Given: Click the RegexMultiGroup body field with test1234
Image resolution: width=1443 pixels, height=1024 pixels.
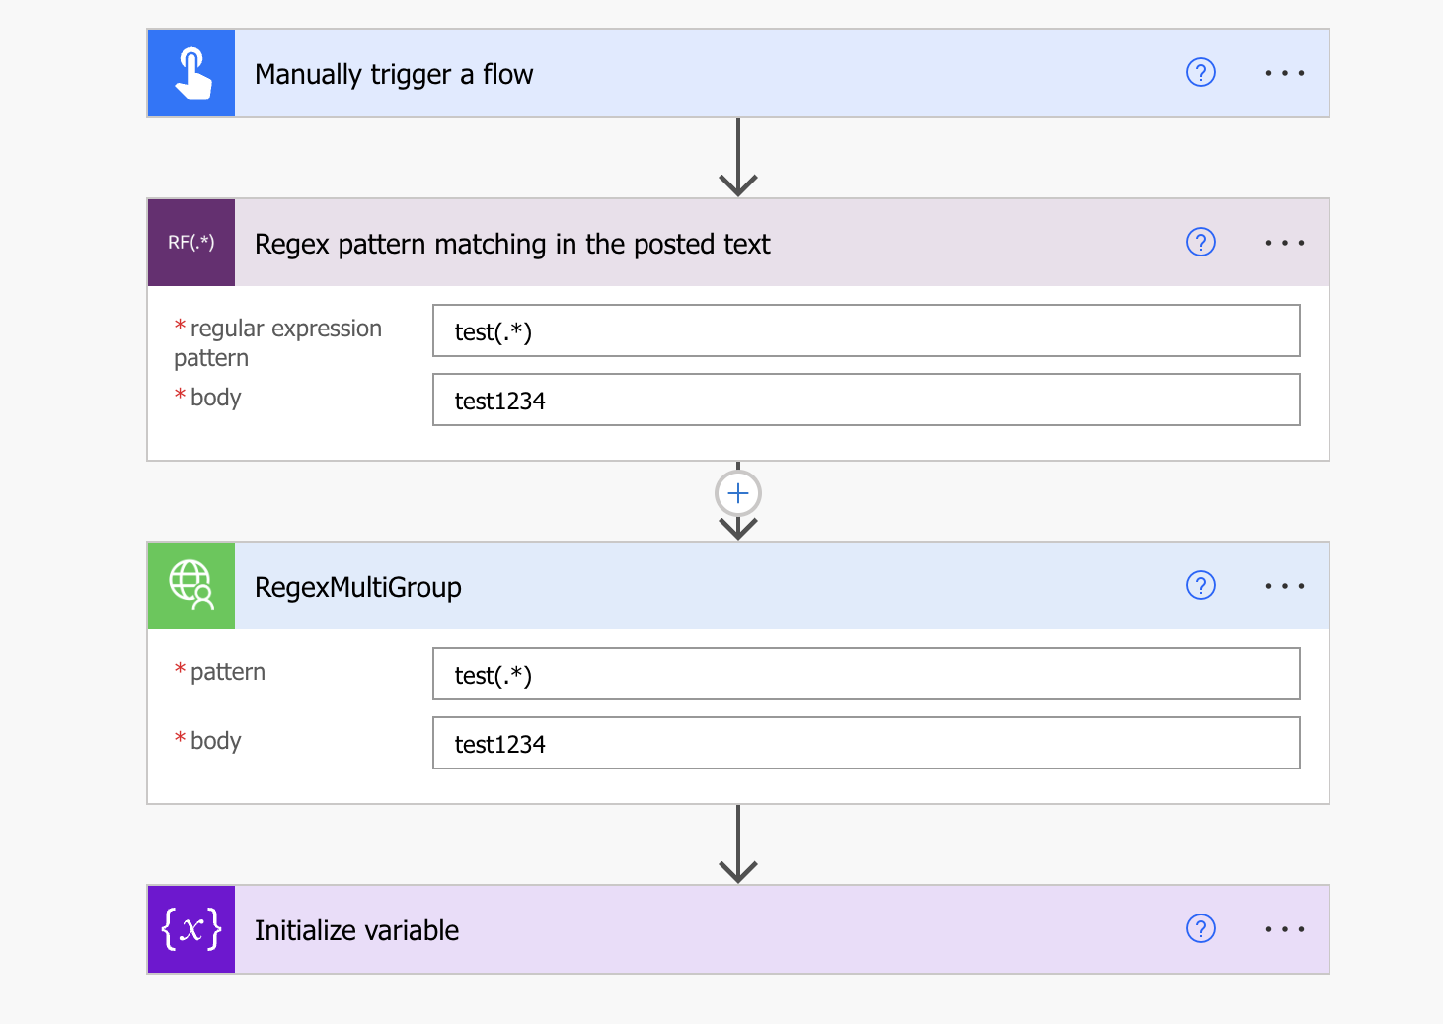Looking at the screenshot, I should click(866, 743).
